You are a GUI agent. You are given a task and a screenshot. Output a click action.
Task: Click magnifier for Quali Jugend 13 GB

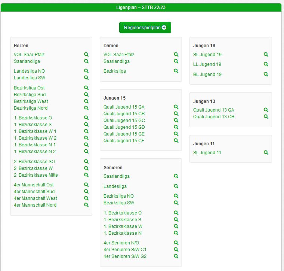click(266, 117)
